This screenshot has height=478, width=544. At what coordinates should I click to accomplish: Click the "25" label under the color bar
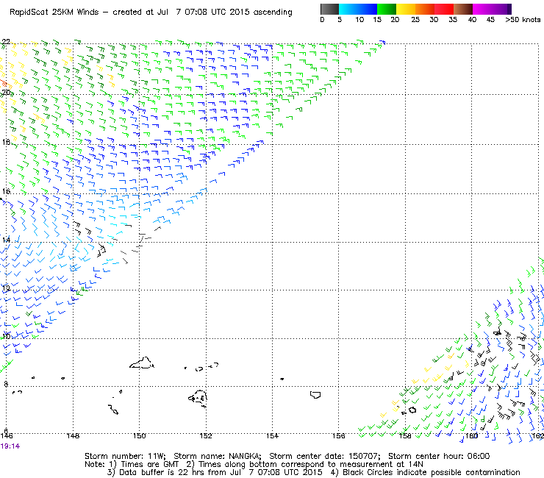[415, 20]
